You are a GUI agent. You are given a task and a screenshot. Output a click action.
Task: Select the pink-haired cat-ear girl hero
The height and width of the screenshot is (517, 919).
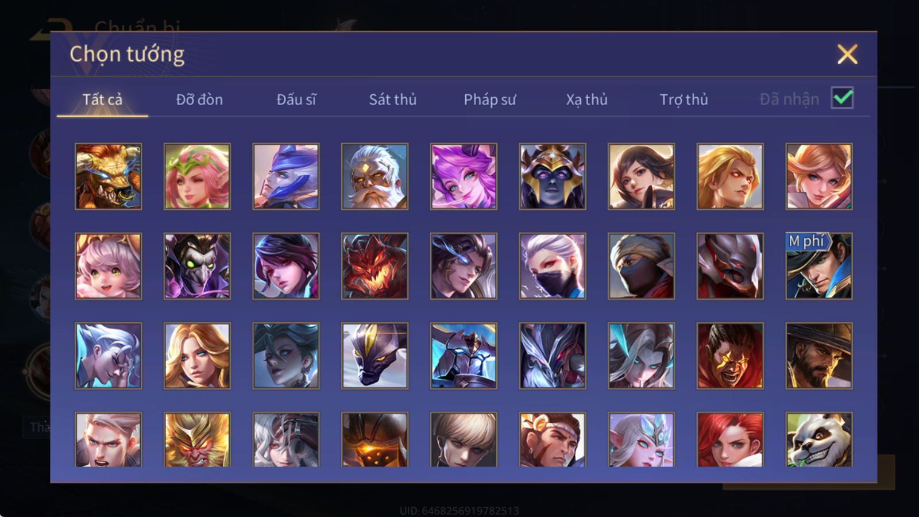coord(108,266)
